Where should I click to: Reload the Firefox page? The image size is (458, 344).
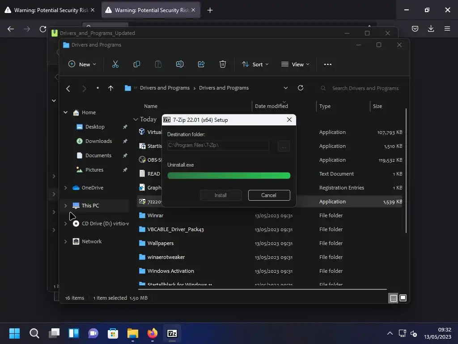[x=43, y=29]
